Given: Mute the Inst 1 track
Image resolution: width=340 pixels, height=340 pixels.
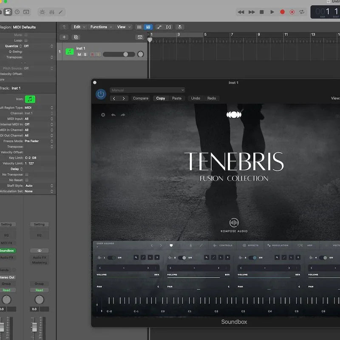Looking at the screenshot, I should click(79, 55).
